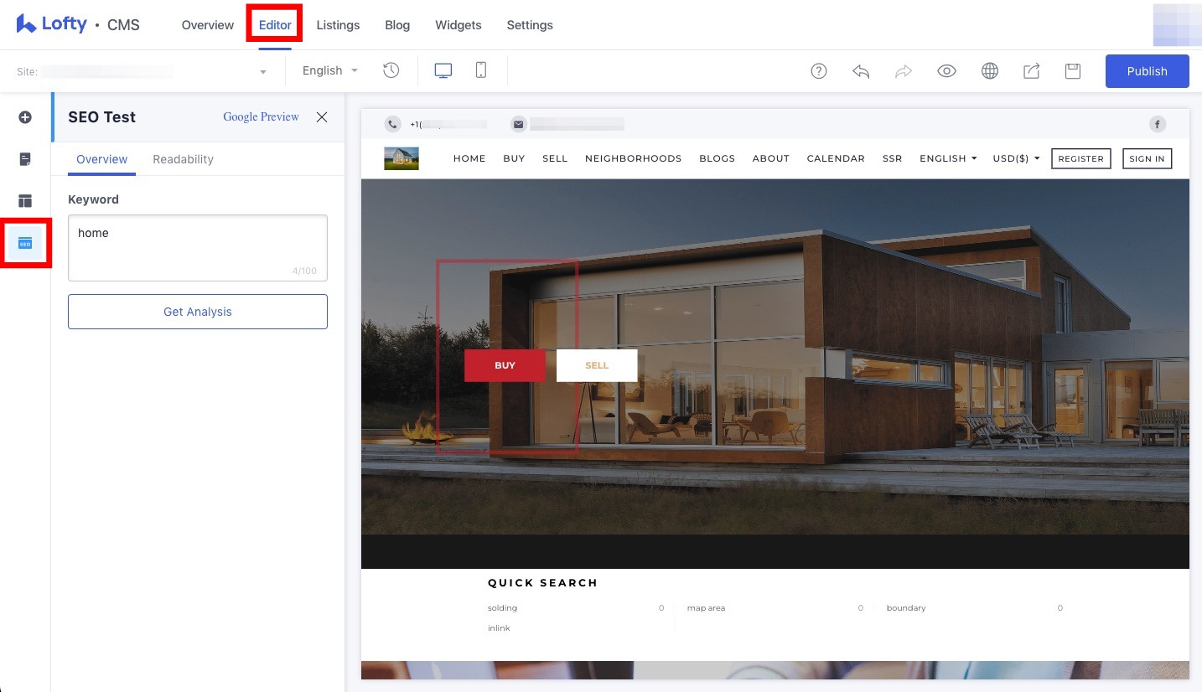
Task: Click SSR in the site navigation
Action: pyautogui.click(x=893, y=158)
